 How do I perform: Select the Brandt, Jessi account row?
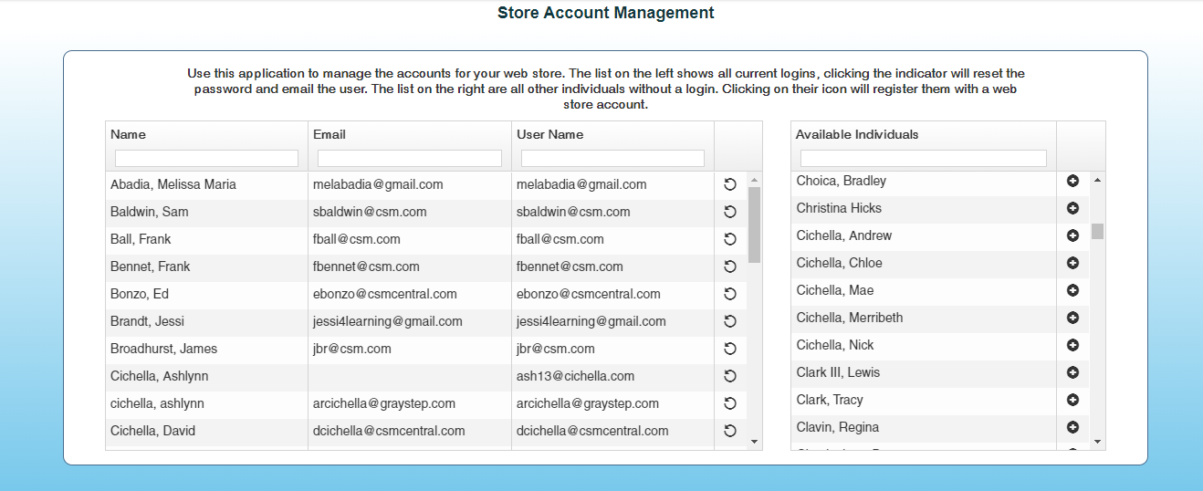coord(206,321)
